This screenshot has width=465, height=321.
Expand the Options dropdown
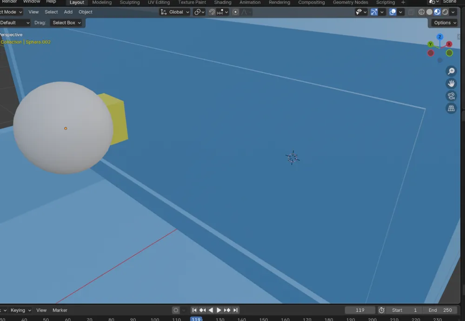pyautogui.click(x=445, y=22)
